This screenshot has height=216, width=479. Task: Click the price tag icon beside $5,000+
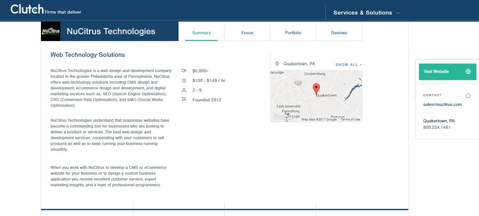tap(184, 71)
